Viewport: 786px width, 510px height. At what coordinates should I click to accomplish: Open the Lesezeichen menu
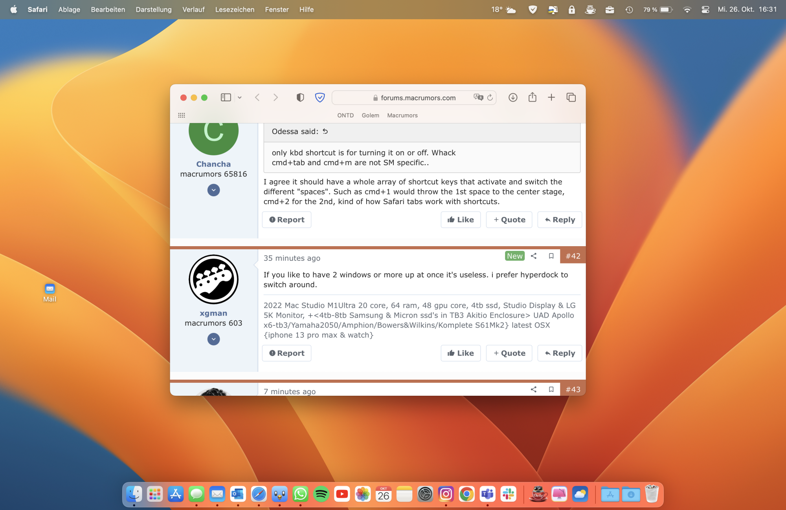coord(235,9)
